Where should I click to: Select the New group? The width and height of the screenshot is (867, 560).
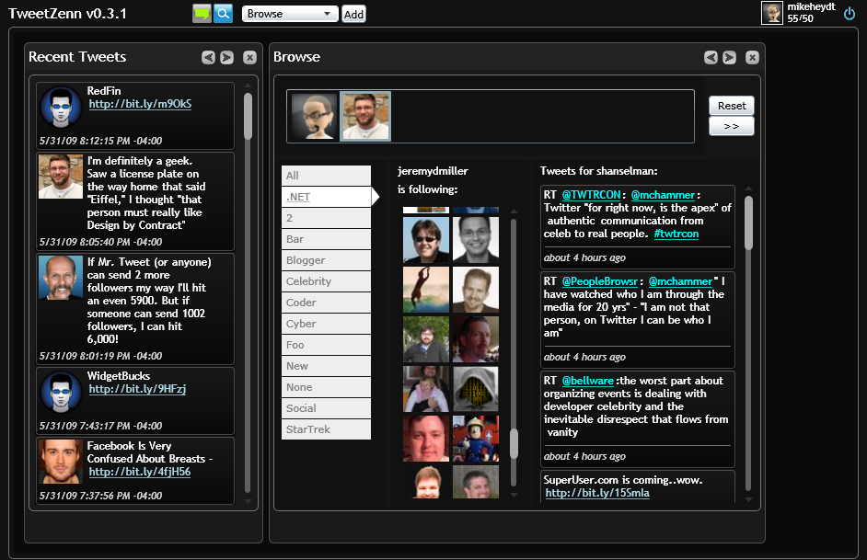tap(326, 366)
